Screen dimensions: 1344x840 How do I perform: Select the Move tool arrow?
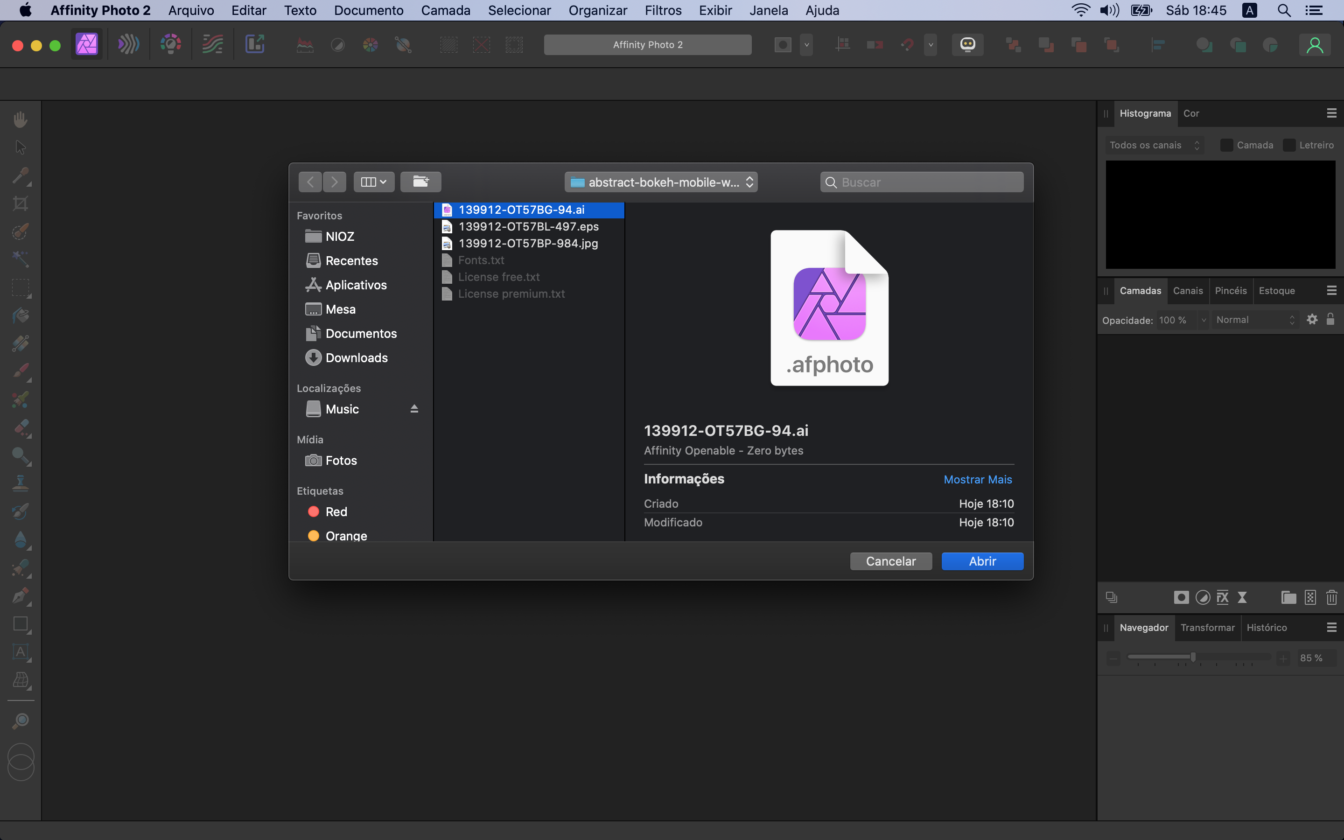pyautogui.click(x=21, y=147)
